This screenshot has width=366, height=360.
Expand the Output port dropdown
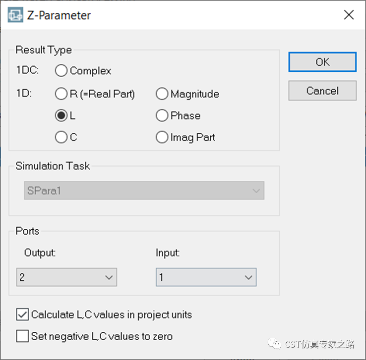[66, 277]
